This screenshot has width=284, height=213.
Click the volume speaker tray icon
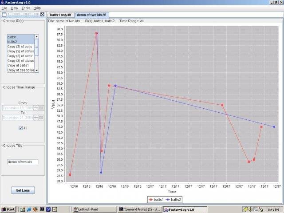pos(250,209)
